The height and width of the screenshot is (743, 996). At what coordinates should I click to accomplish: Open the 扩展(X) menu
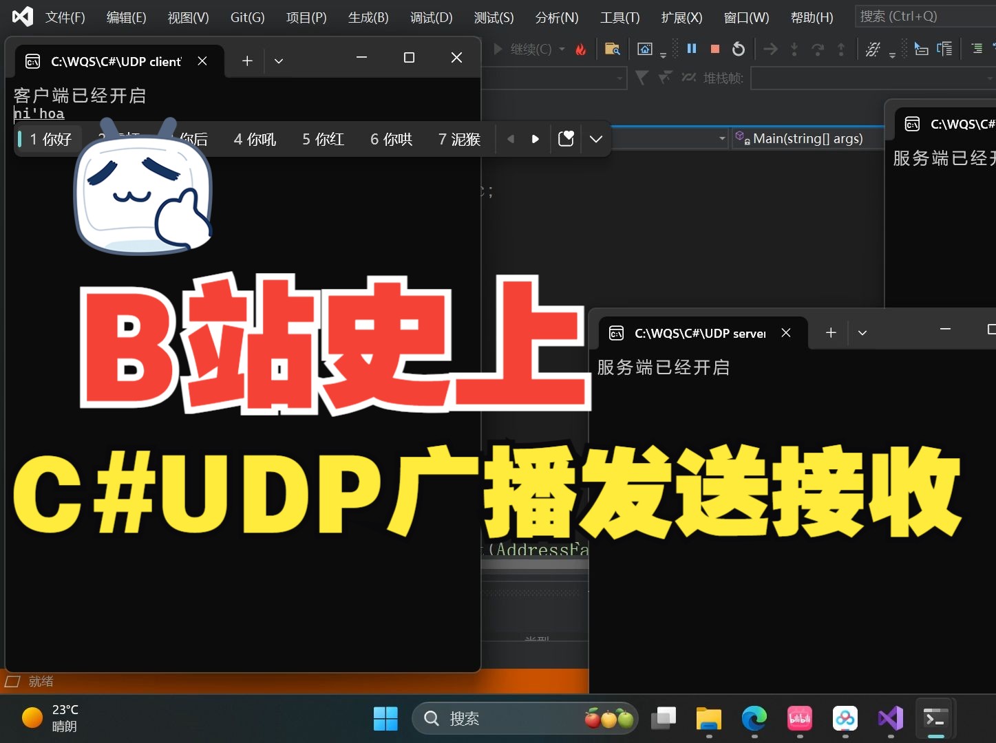tap(681, 17)
